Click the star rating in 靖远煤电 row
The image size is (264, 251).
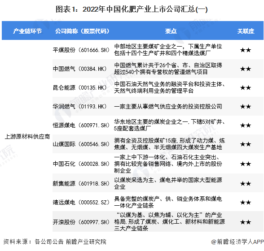pos(246,202)
